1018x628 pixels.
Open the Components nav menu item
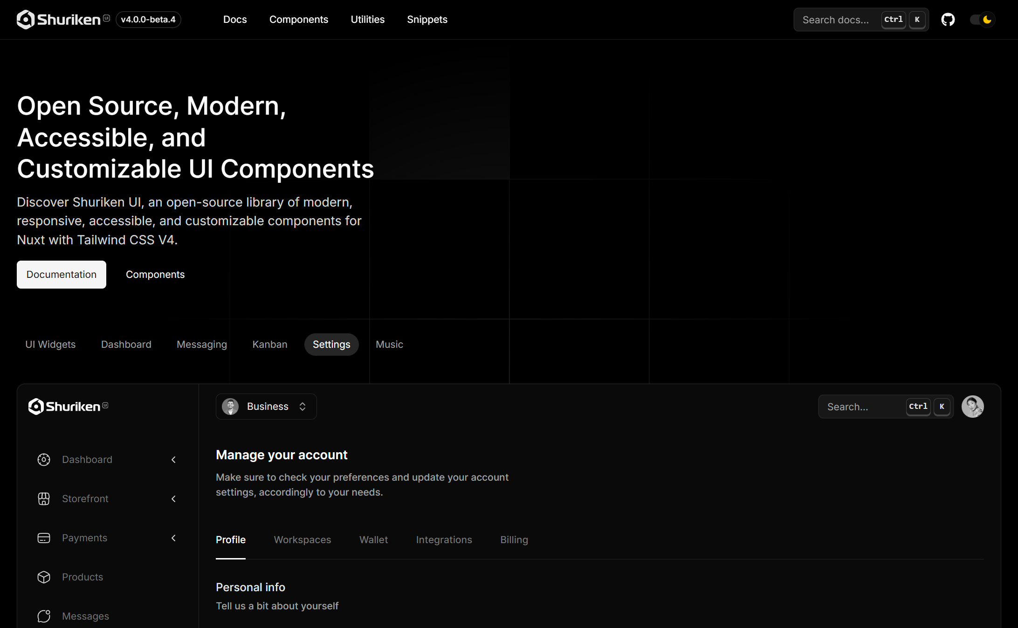tap(299, 20)
